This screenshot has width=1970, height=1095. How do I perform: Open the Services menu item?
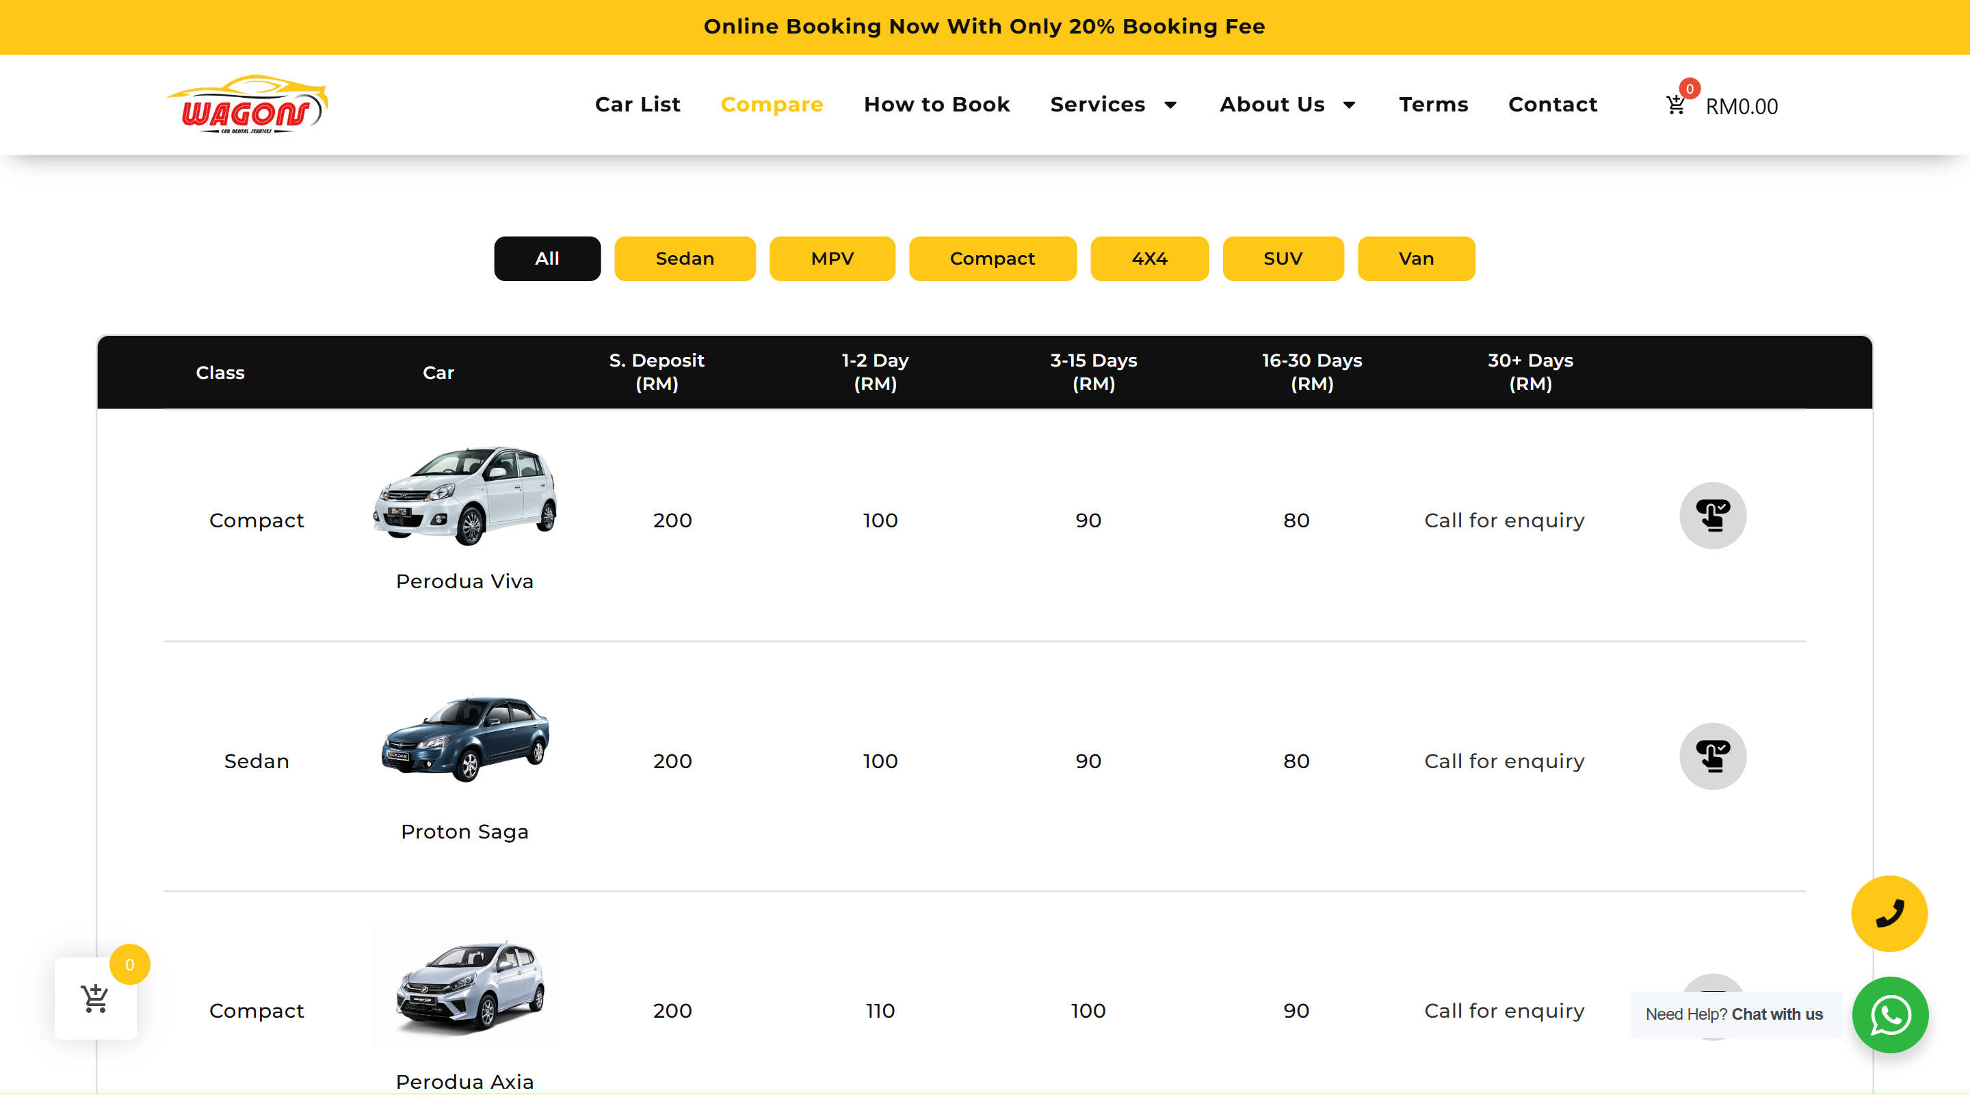(1097, 105)
